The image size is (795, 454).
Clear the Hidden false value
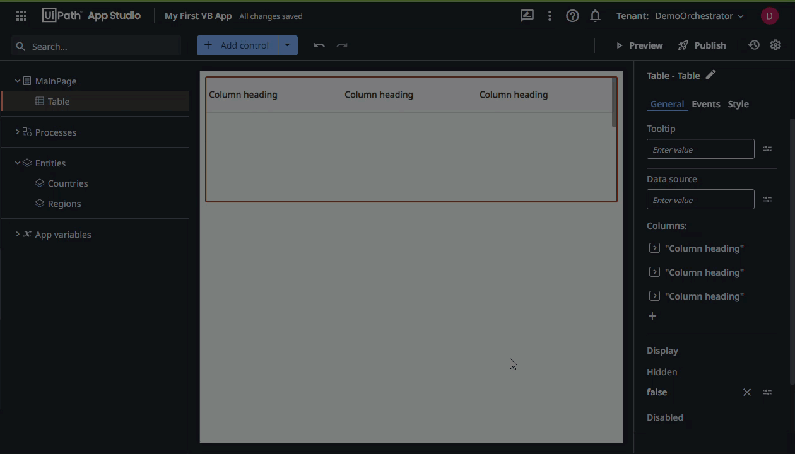(747, 392)
